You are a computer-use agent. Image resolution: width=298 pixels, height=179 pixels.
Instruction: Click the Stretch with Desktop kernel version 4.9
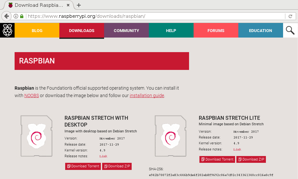(102, 151)
